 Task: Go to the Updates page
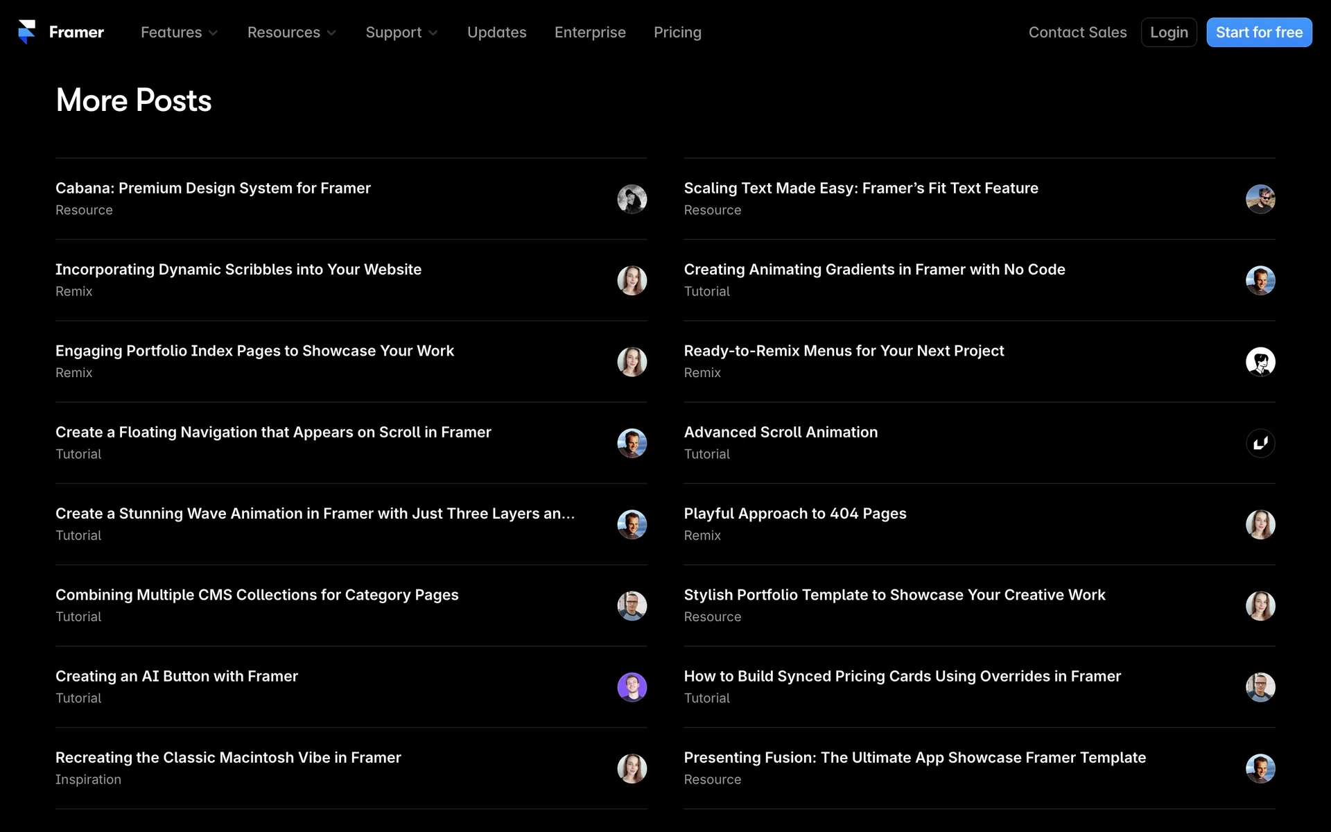(x=496, y=33)
